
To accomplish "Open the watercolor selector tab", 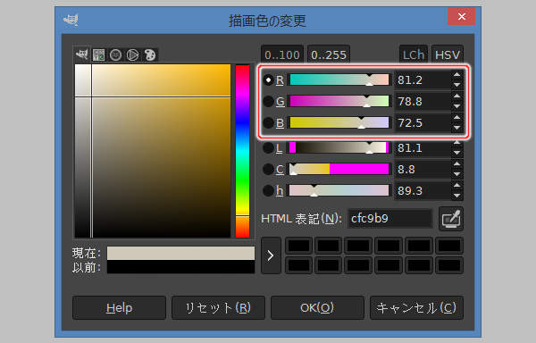I will pos(115,54).
